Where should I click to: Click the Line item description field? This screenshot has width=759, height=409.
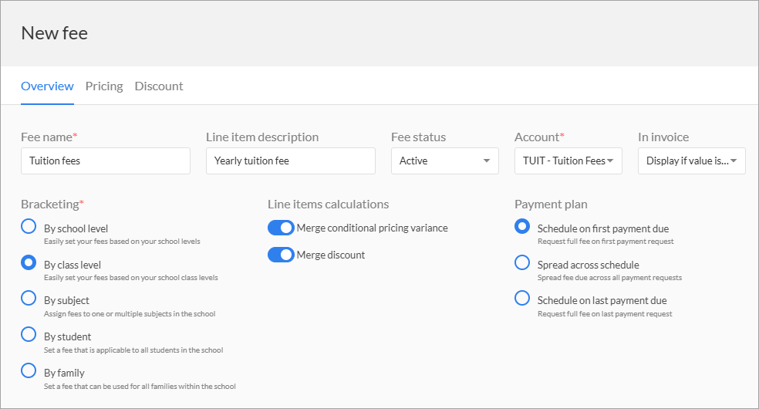click(291, 161)
